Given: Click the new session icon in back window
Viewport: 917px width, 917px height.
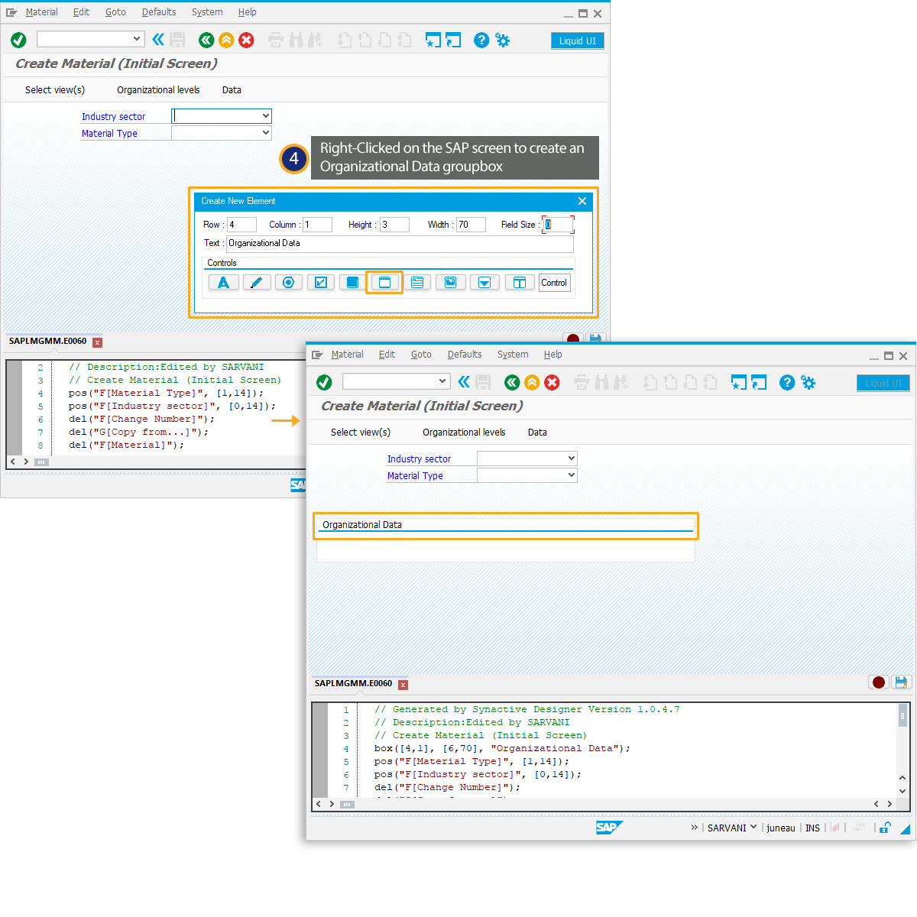Looking at the screenshot, I should pyautogui.click(x=433, y=40).
